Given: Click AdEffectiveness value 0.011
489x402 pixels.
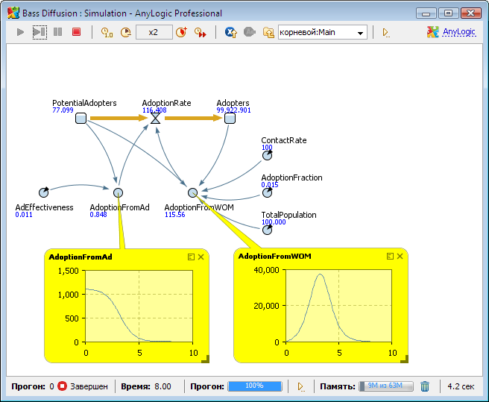Looking at the screenshot, I should tap(24, 215).
